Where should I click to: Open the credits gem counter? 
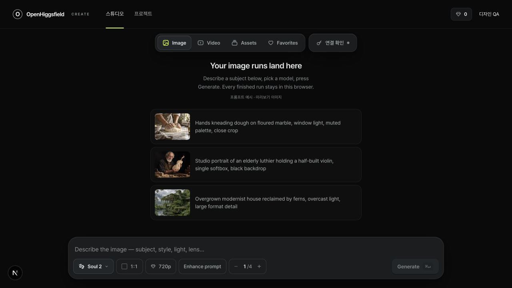coord(461,14)
